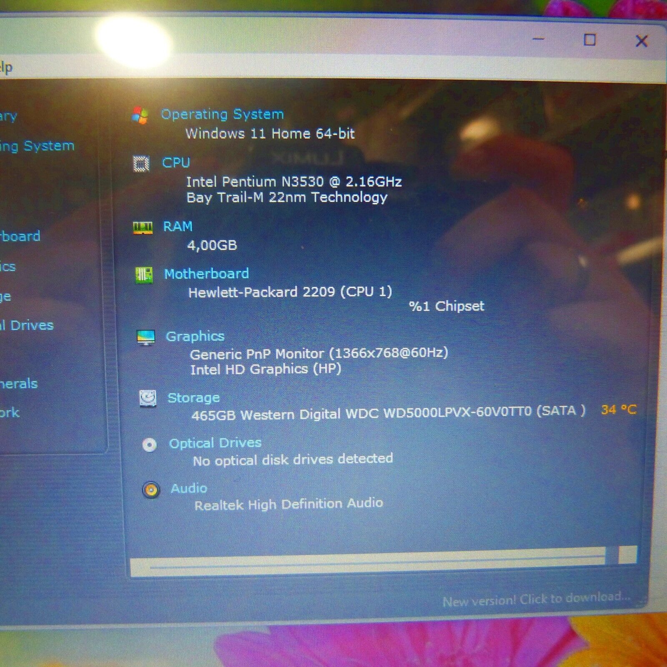Image resolution: width=667 pixels, height=667 pixels.
Task: Close the Speccy window
Action: [x=642, y=41]
